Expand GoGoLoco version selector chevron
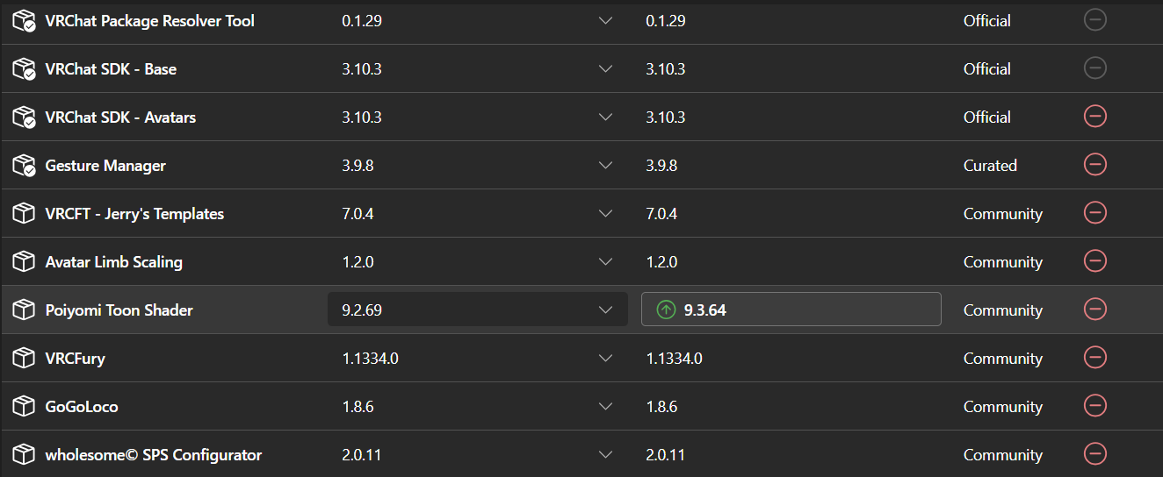Viewport: 1163px width, 477px height. click(605, 407)
